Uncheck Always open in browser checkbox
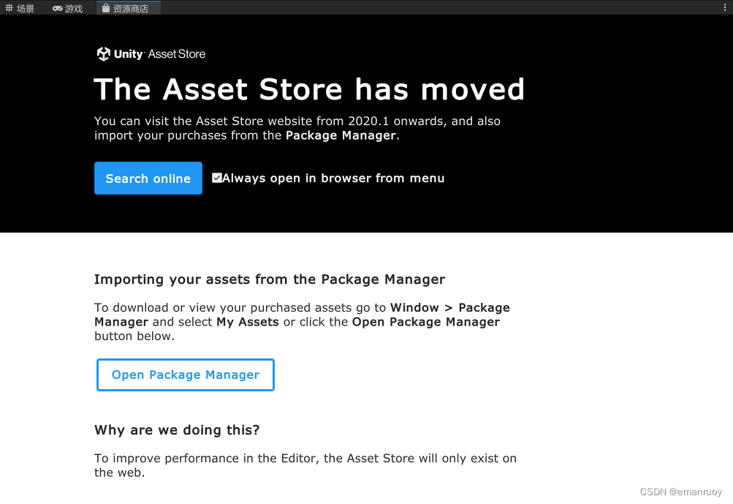The width and height of the screenshot is (733, 504). pyautogui.click(x=216, y=178)
